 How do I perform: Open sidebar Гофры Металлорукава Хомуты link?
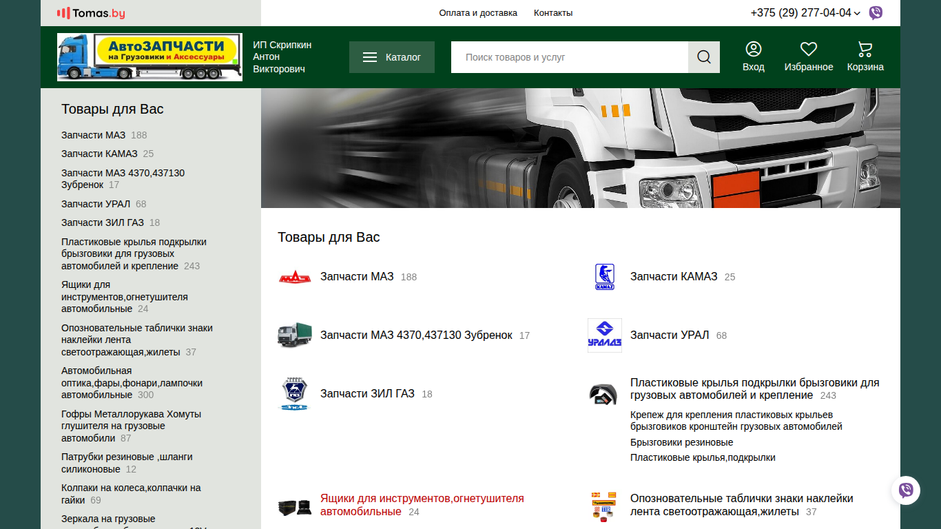(131, 426)
